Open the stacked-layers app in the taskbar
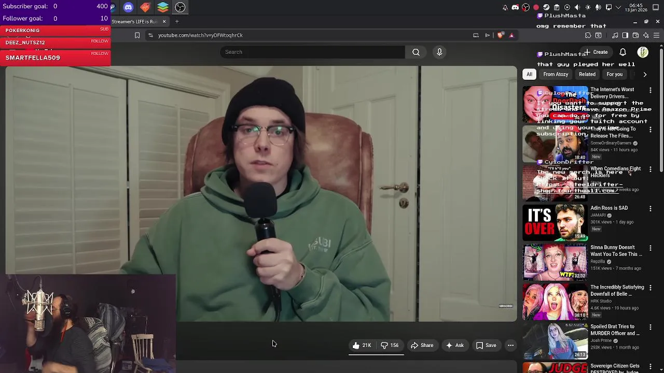The image size is (664, 373). pyautogui.click(x=163, y=7)
